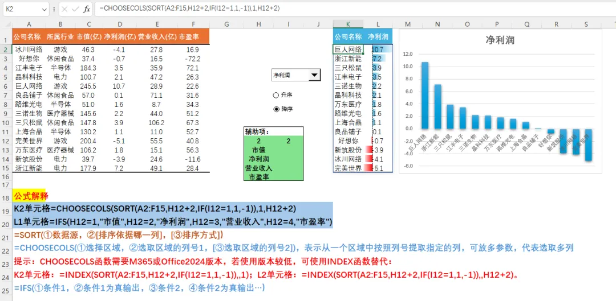Open the Name Box dropdown arrow
616x301 pixels.
[43, 9]
